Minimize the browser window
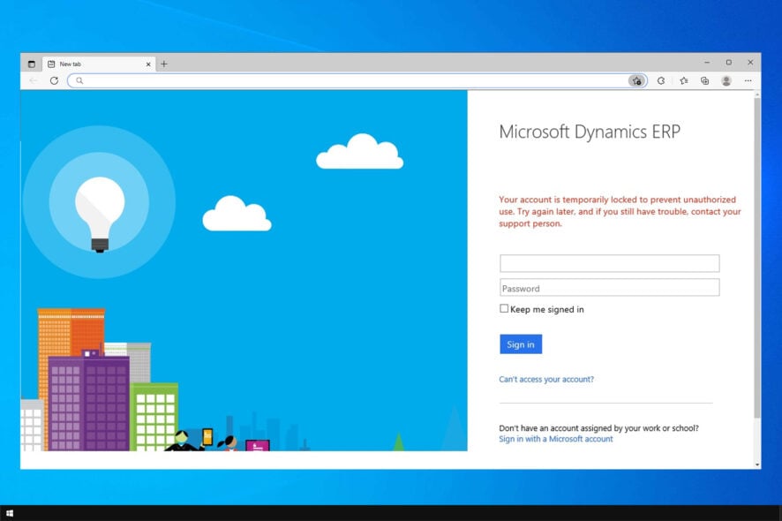Viewport: 782px width, 521px height. [707, 63]
